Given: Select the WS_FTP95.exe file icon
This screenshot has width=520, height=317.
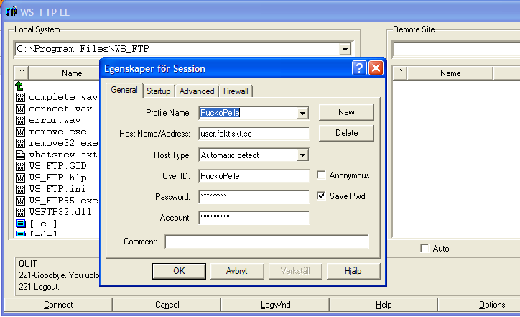Looking at the screenshot, I should point(20,201).
